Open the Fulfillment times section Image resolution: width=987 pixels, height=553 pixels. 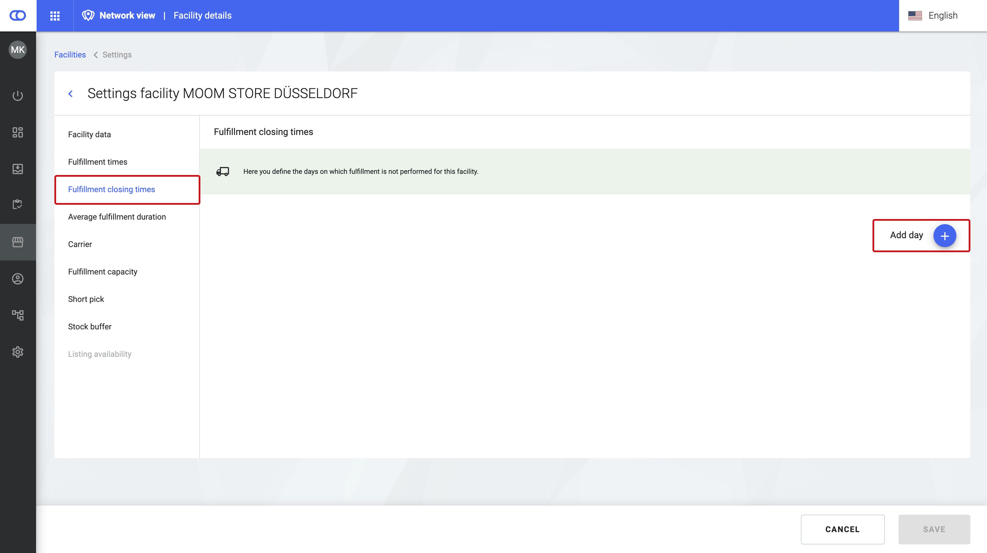tap(97, 162)
